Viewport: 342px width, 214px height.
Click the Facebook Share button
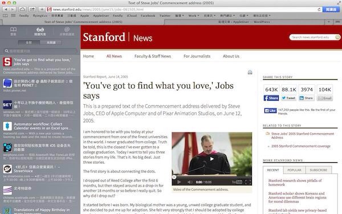(x=271, y=98)
